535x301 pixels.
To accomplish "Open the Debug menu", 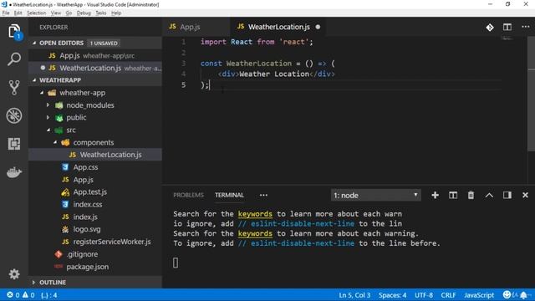I will (x=84, y=13).
